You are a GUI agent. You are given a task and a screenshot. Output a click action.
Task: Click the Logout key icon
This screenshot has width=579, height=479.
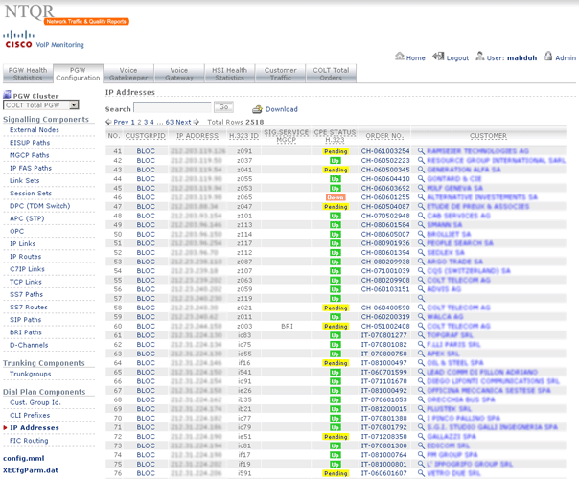(440, 57)
